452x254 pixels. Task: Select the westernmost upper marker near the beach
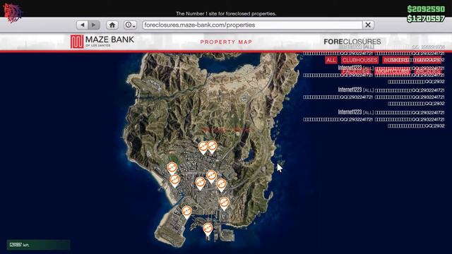click(x=172, y=169)
